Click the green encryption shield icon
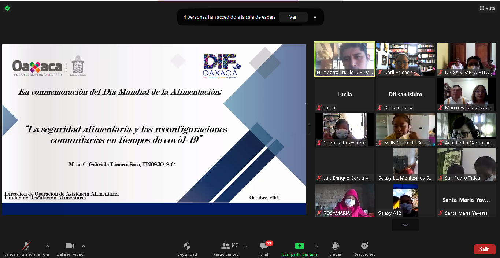The height and width of the screenshot is (258, 500). (x=7, y=8)
